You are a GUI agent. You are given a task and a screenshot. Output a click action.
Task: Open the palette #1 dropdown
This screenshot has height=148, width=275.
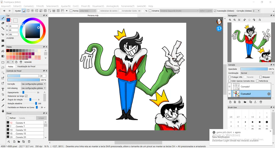[x=10, y=62]
